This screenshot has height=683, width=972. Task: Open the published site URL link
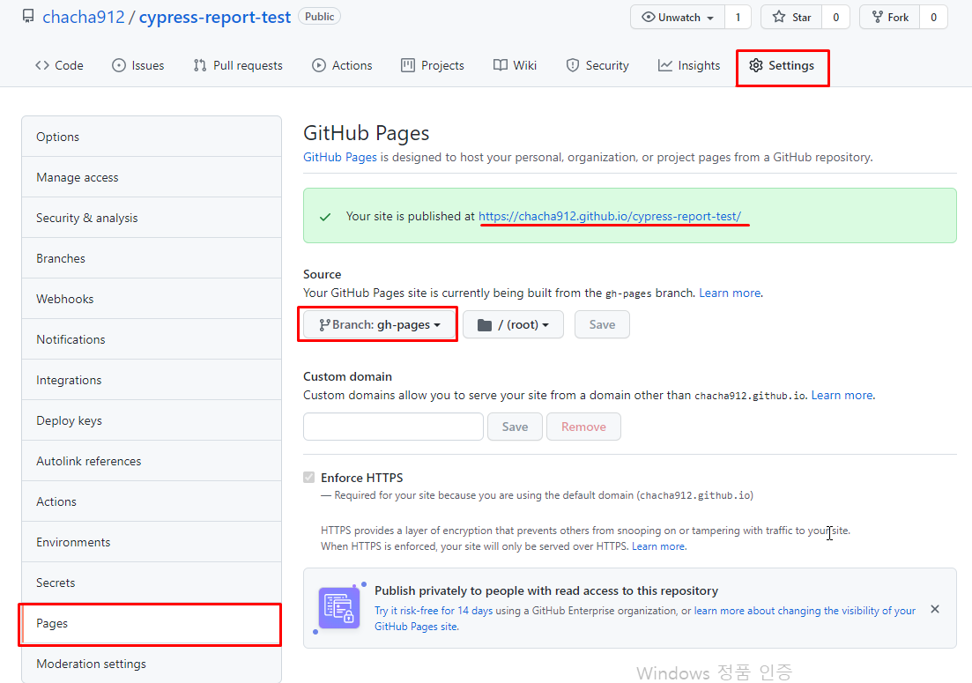tap(610, 216)
